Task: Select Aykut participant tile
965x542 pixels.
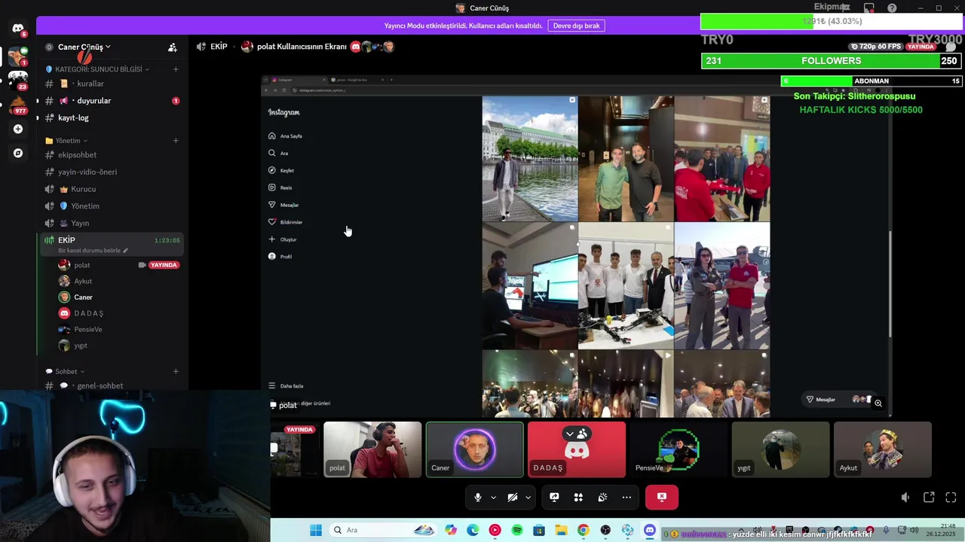Action: tap(883, 449)
